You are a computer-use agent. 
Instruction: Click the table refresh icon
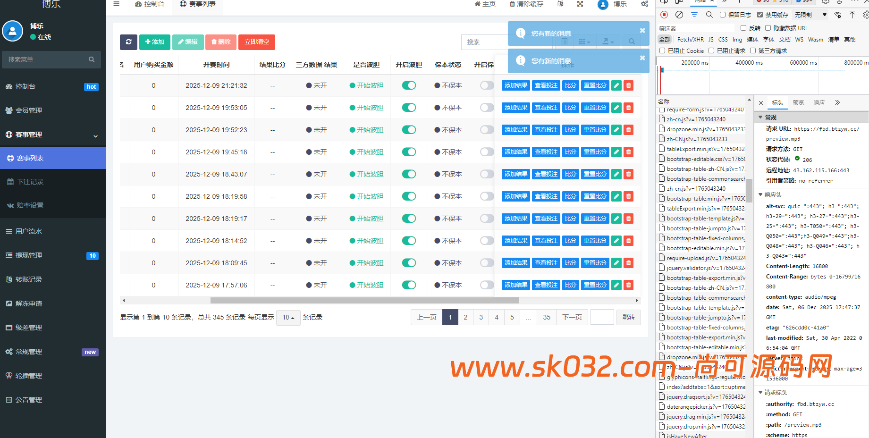pyautogui.click(x=128, y=42)
